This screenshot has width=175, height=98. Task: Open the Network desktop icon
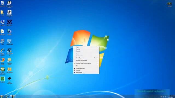point(10,32)
